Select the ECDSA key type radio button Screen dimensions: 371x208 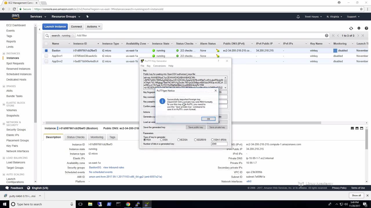179,140
